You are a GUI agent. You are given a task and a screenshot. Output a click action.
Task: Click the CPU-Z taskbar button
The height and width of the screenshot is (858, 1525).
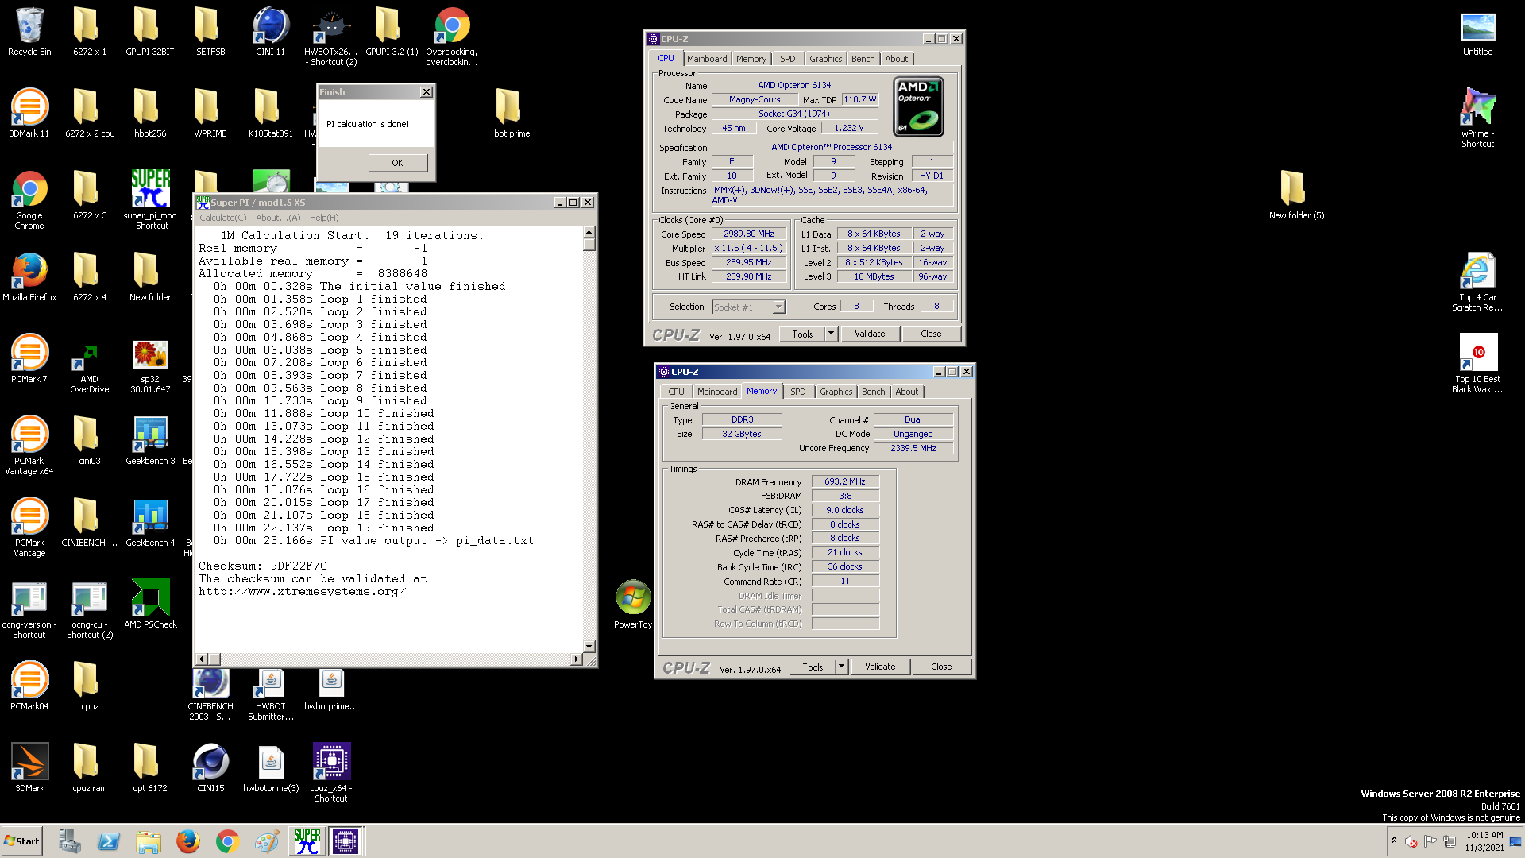coord(346,841)
